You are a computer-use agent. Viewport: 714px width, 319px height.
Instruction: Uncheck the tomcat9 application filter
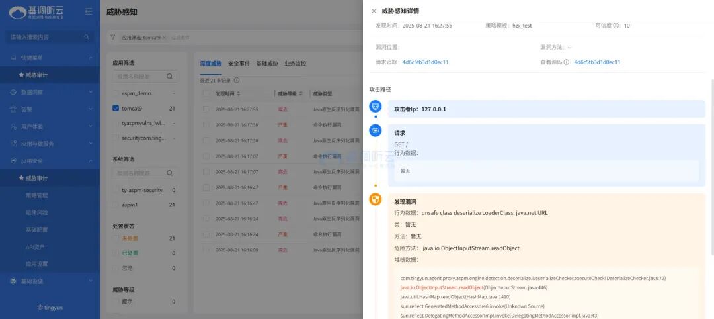[x=116, y=109]
